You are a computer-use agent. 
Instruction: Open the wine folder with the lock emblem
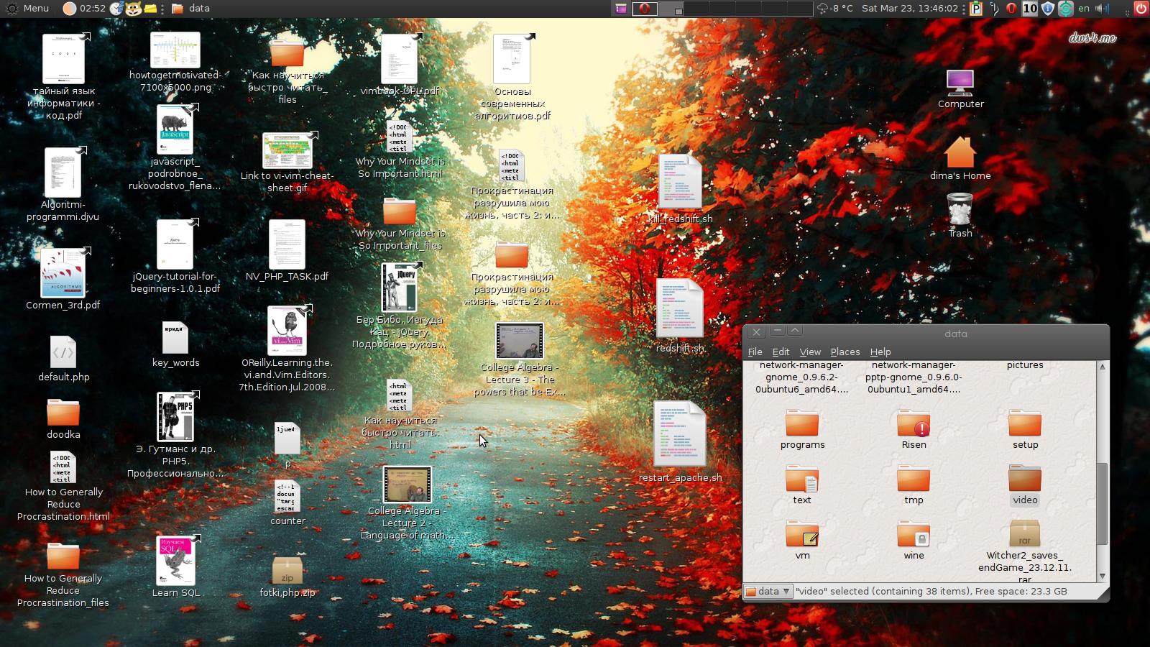(914, 536)
